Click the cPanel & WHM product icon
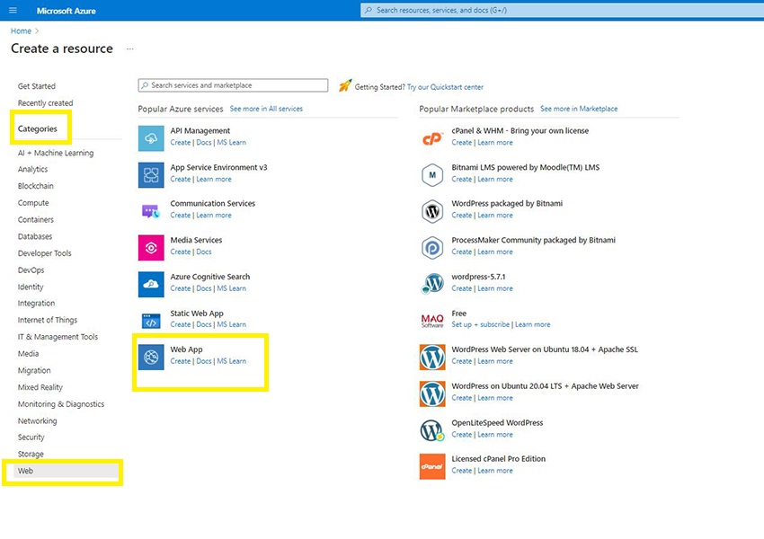The height and width of the screenshot is (539, 764). [x=432, y=137]
